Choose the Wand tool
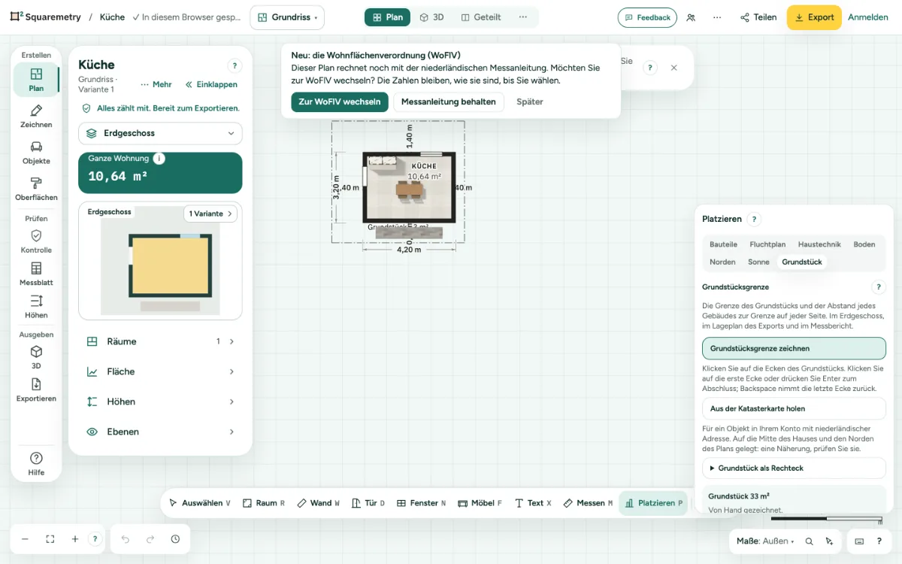902x564 pixels. click(319, 503)
